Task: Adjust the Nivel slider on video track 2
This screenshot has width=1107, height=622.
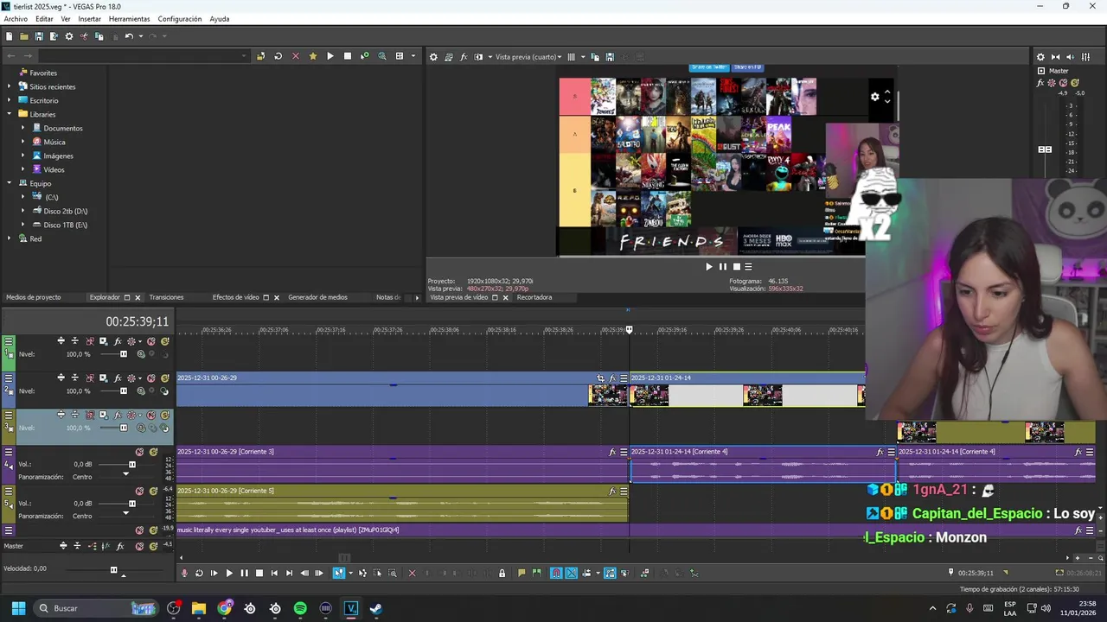Action: [x=123, y=391]
